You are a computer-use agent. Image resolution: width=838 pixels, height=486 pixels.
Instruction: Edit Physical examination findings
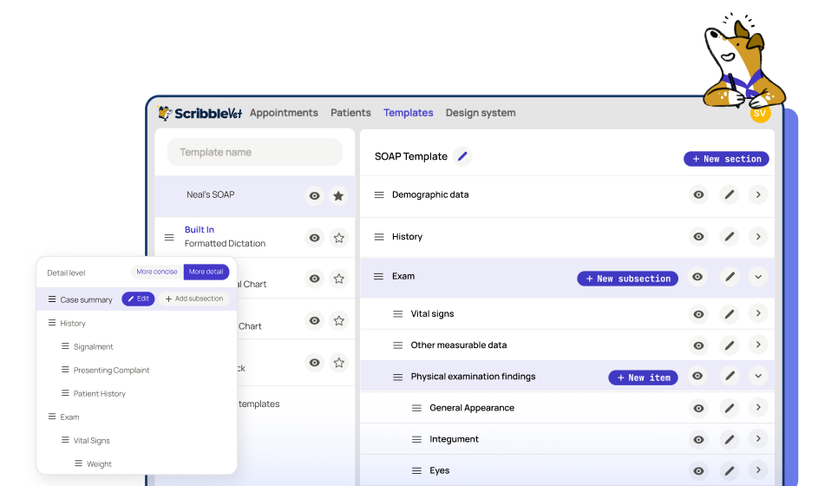click(730, 377)
